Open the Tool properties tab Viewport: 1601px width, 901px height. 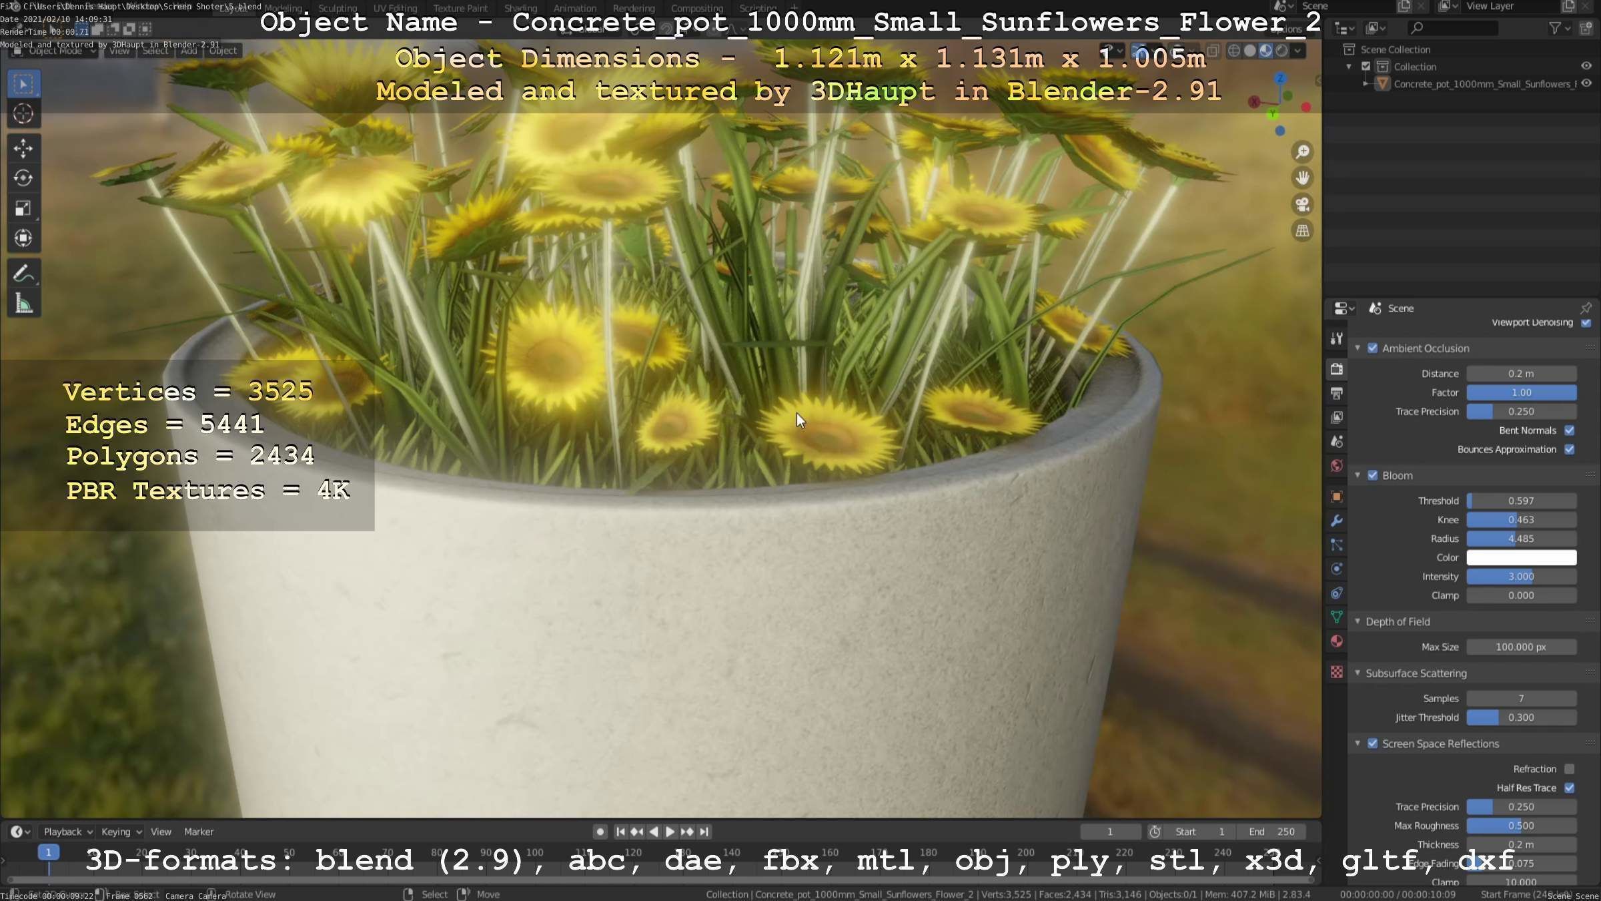(1336, 339)
